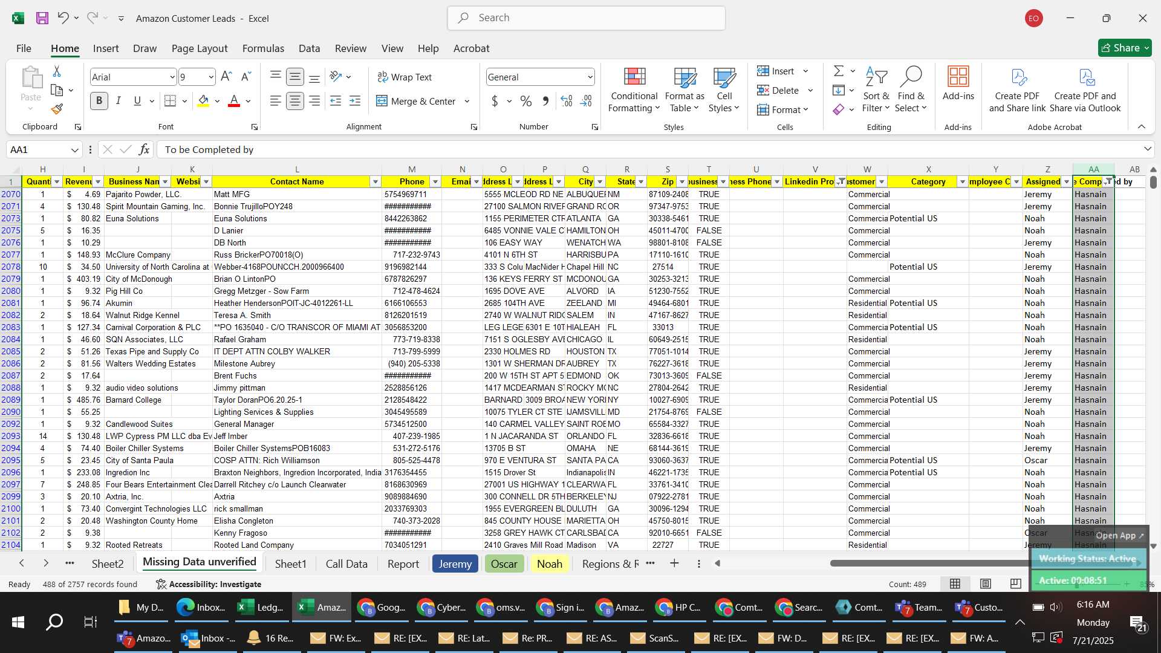Screen dimensions: 1161x653
Task: Open the Data ribbon tab
Action: 309,48
